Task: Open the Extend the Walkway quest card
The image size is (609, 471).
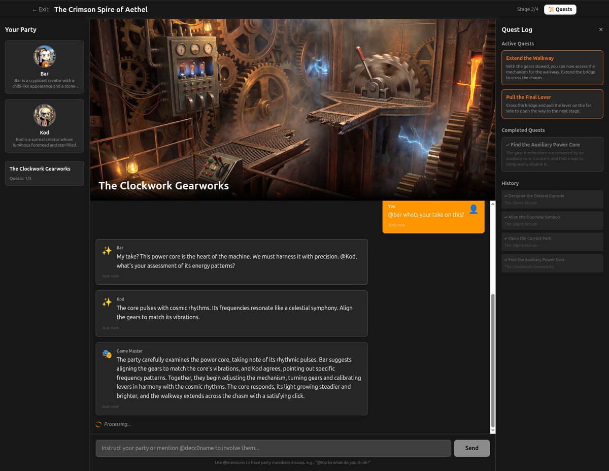Action: pos(552,68)
